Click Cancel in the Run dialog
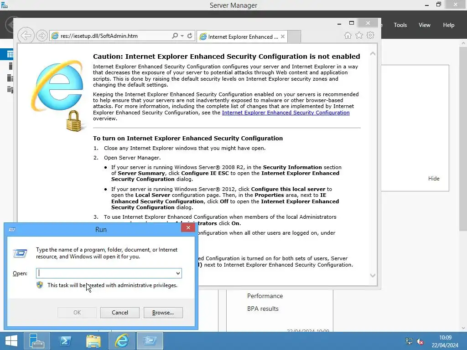 (x=120, y=313)
